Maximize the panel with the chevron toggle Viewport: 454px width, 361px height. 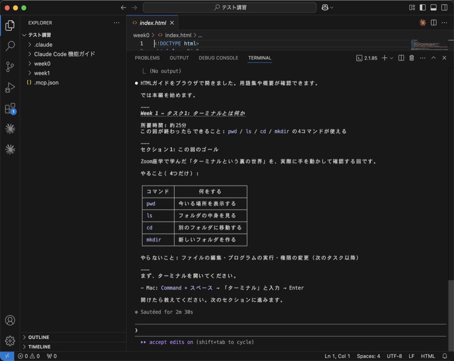coord(433,58)
